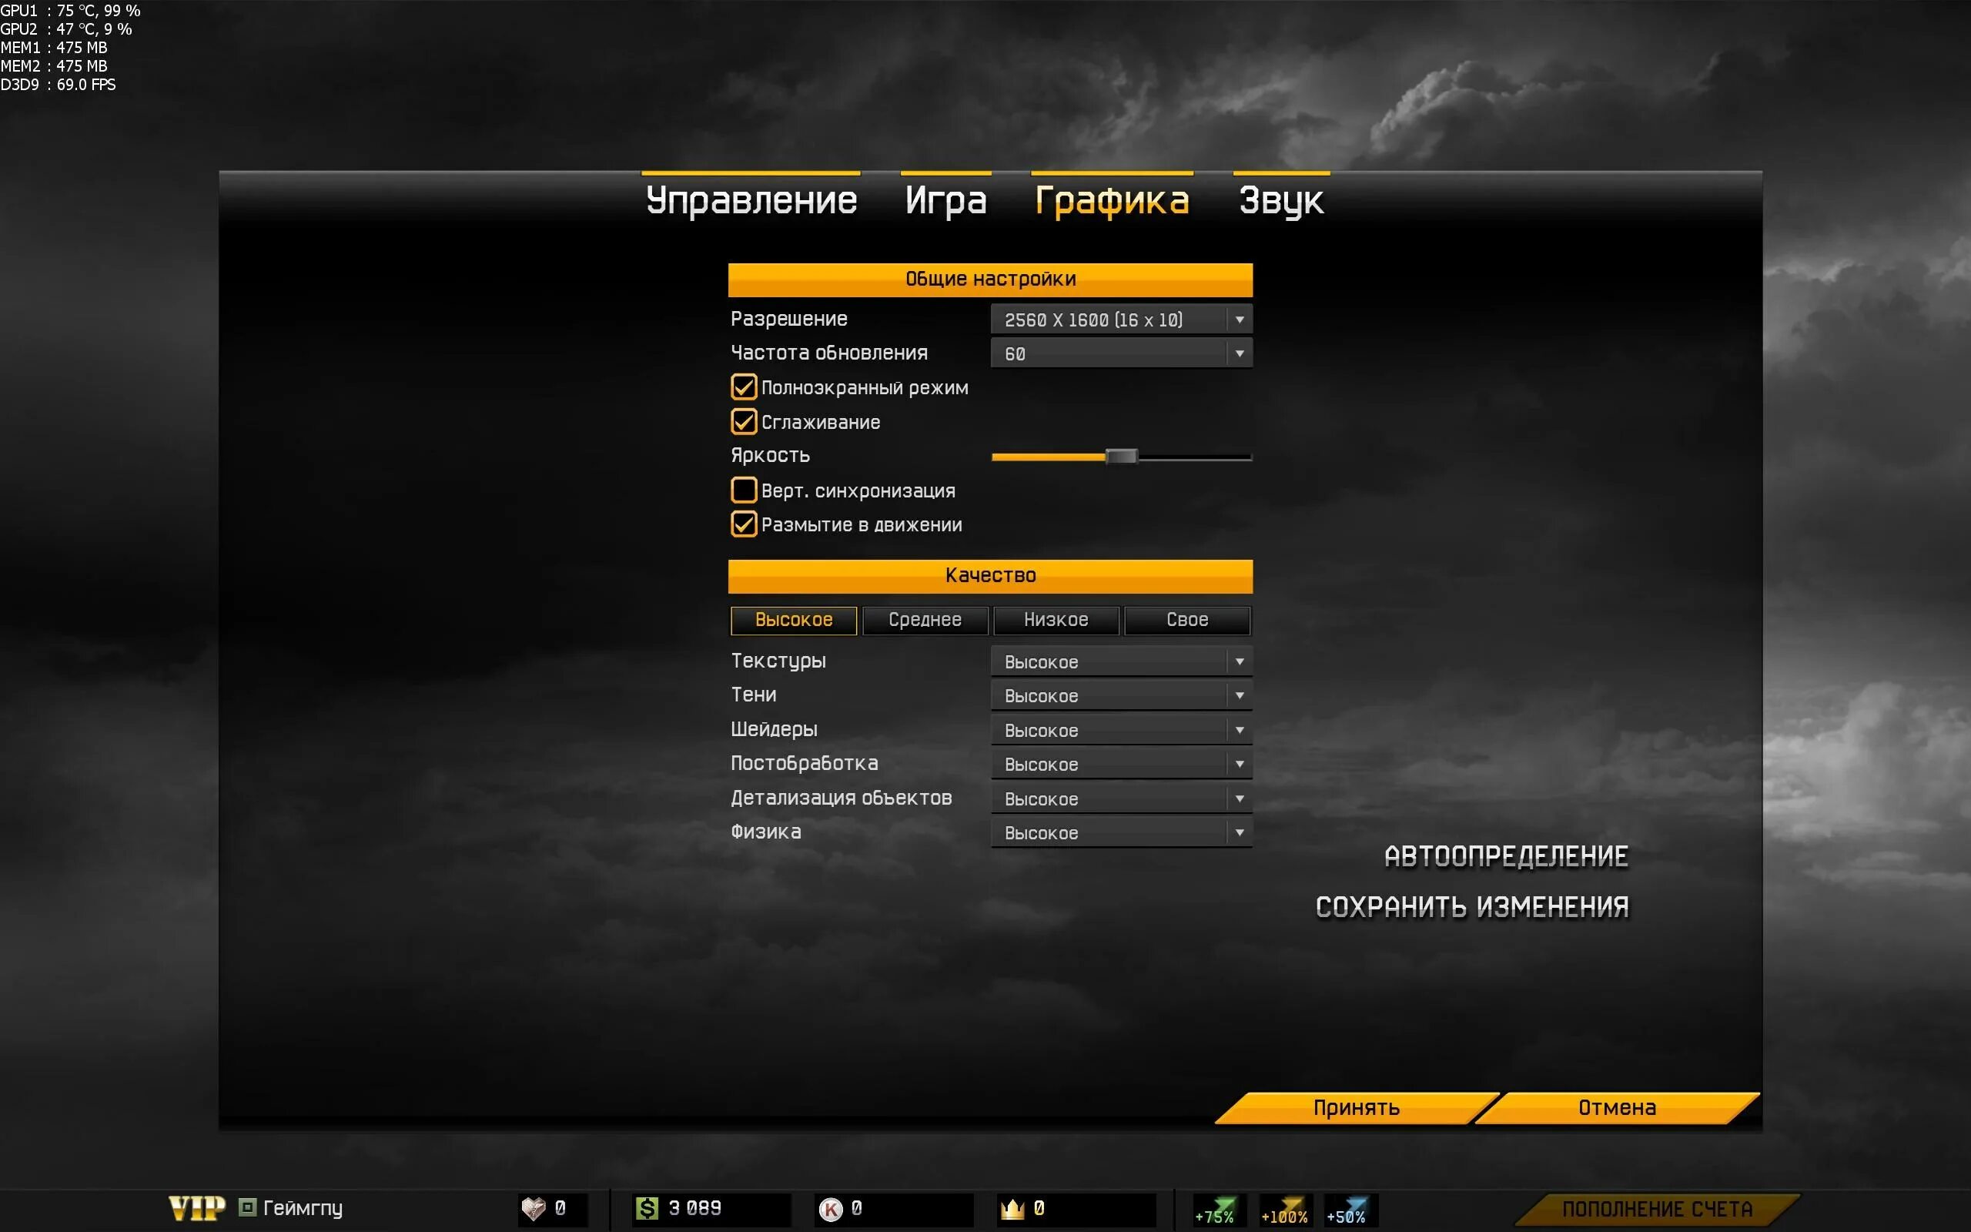
Task: Switch to the Звук tab
Action: (1280, 200)
